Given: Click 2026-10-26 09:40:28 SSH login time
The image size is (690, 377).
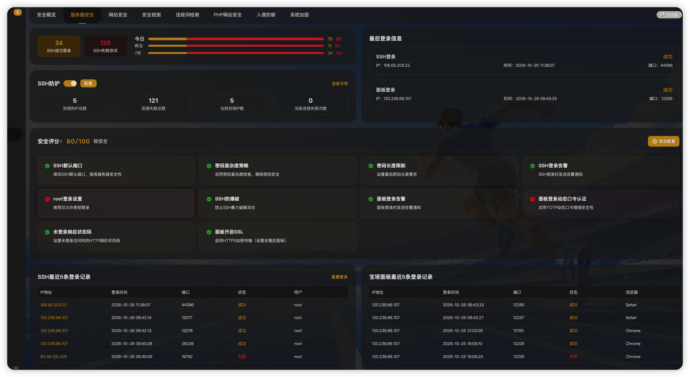Looking at the screenshot, I should coord(132,344).
